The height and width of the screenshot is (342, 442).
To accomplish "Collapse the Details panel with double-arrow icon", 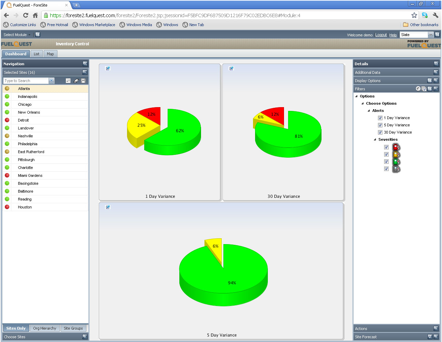I will tap(436, 64).
